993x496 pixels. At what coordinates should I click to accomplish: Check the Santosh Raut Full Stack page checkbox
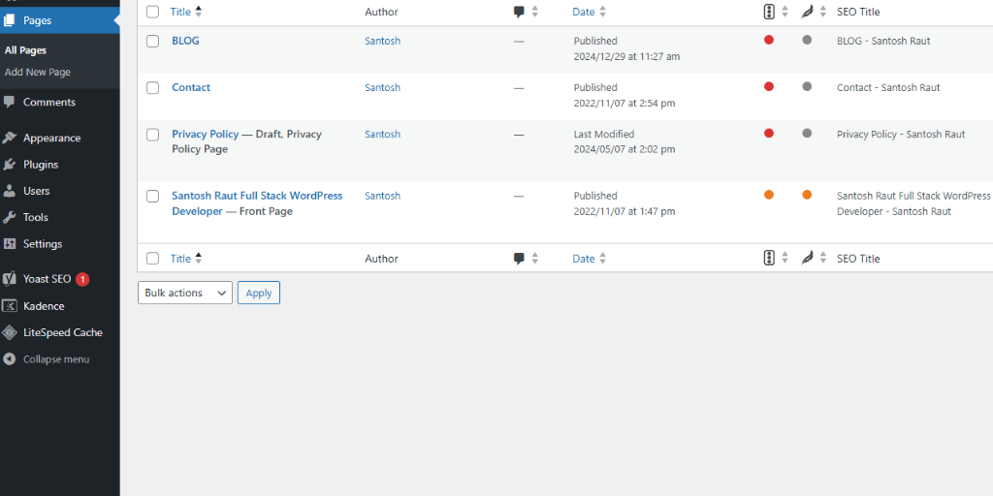152,196
